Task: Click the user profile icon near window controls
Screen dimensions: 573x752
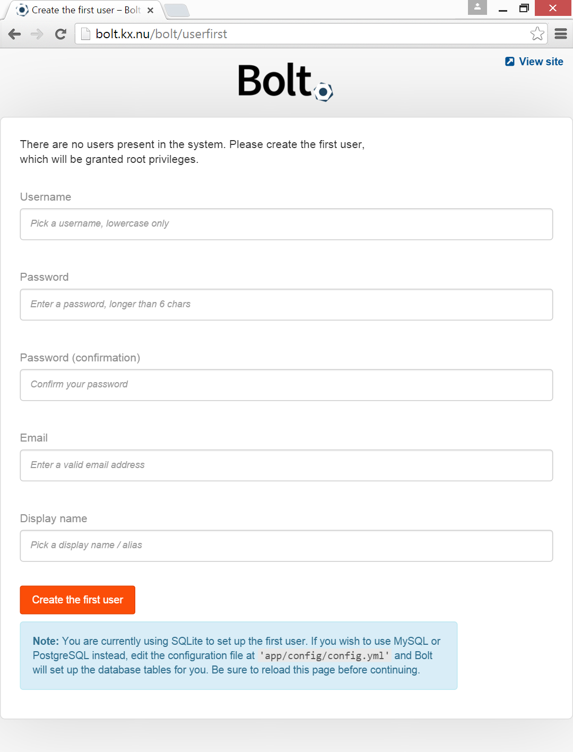Action: tap(476, 7)
